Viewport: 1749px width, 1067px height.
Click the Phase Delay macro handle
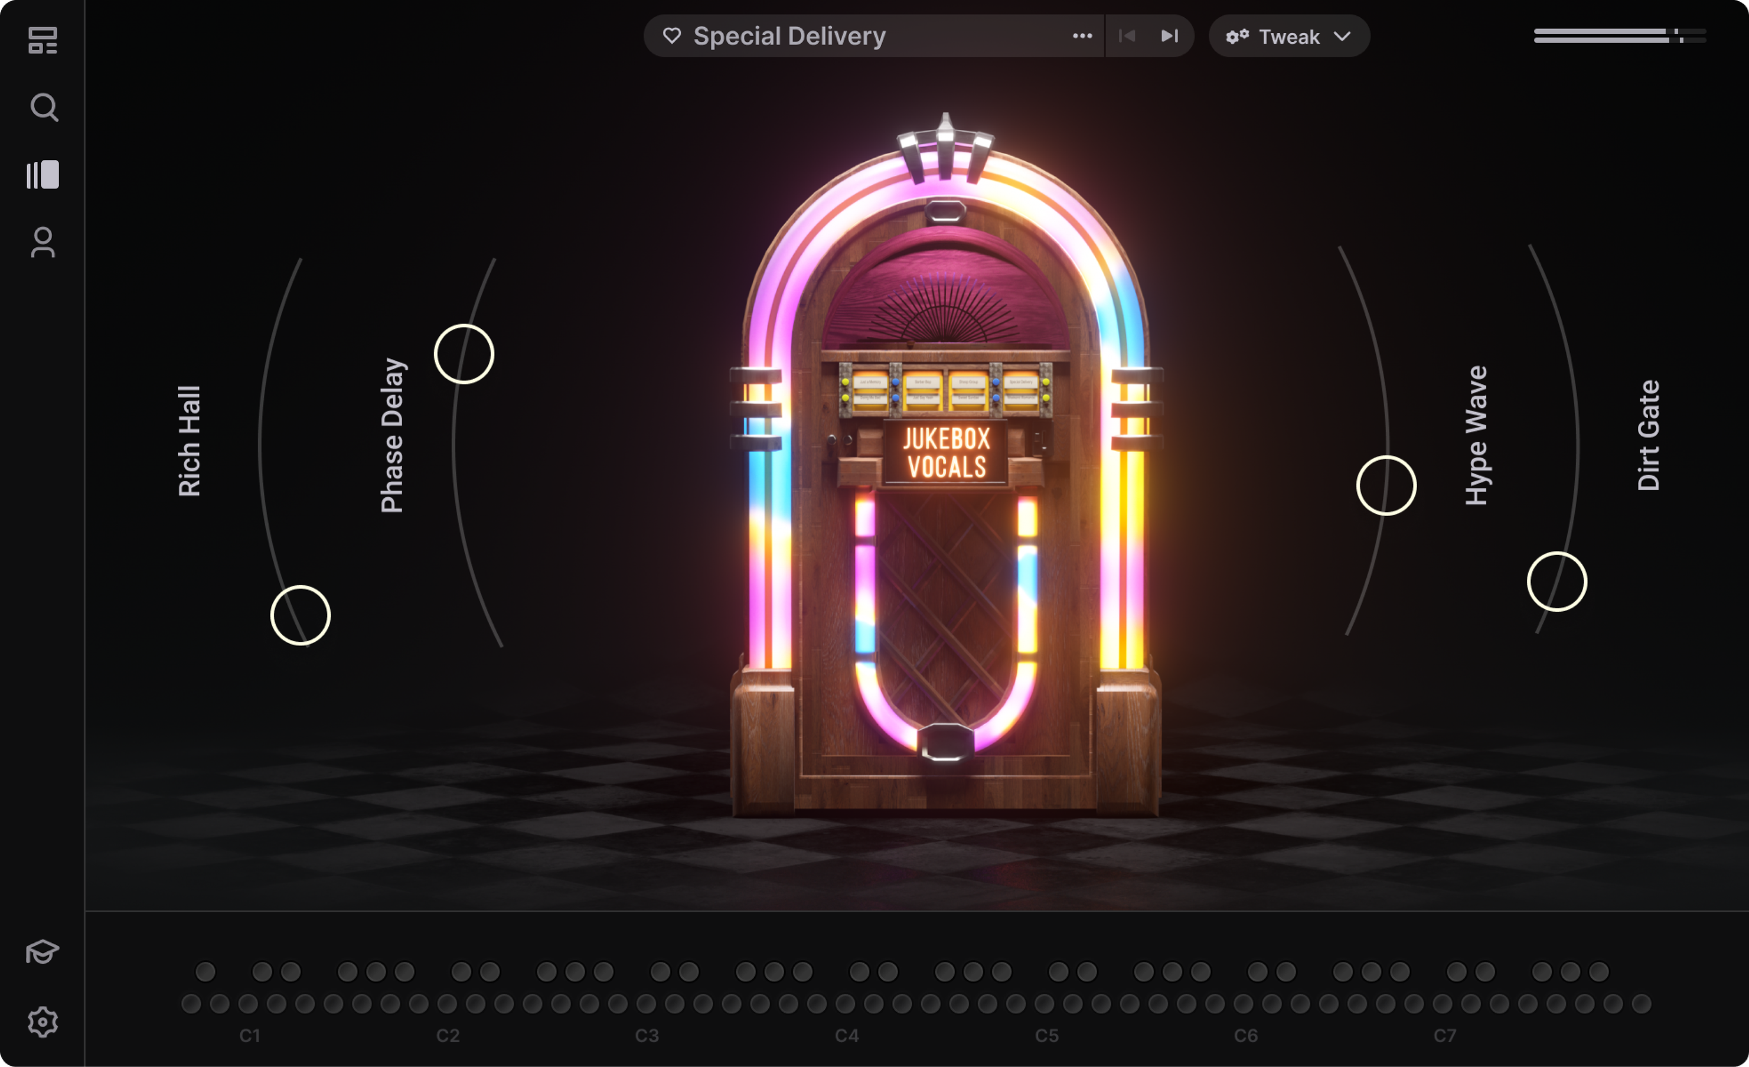pyautogui.click(x=464, y=354)
